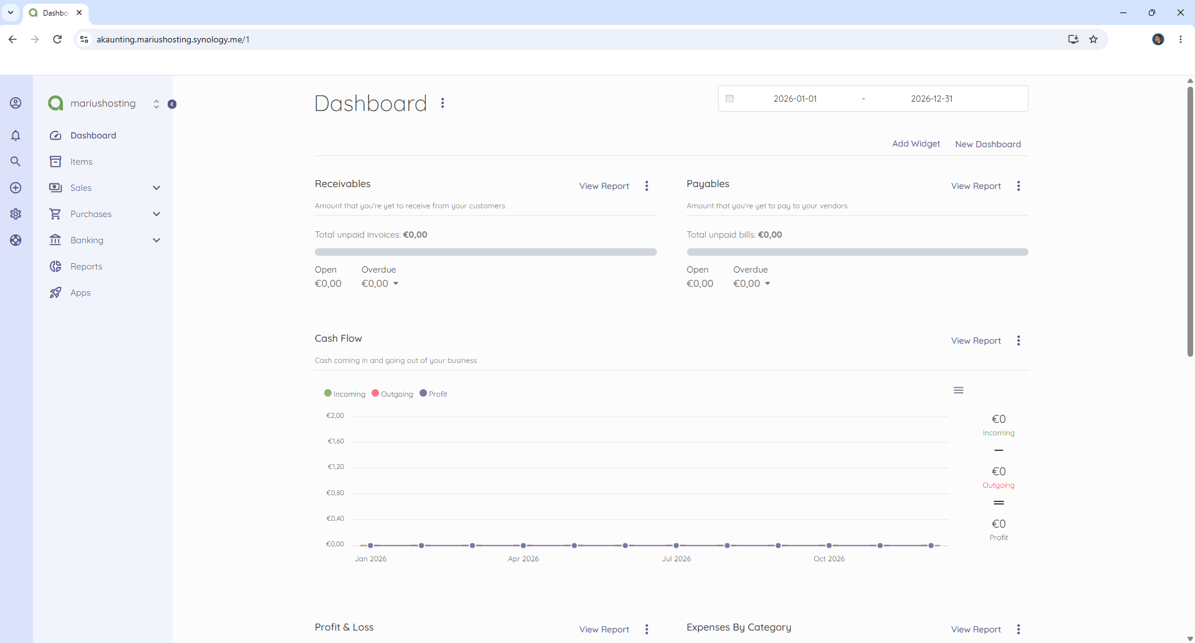Open the Reports menu item in sidebar
Image resolution: width=1195 pixels, height=643 pixels.
click(x=86, y=266)
